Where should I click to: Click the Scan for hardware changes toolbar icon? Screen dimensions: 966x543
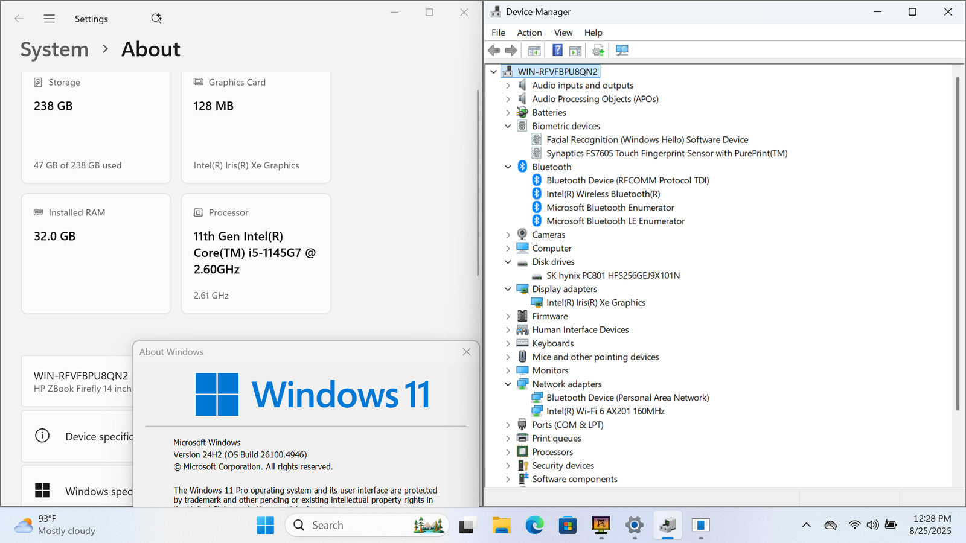(622, 51)
